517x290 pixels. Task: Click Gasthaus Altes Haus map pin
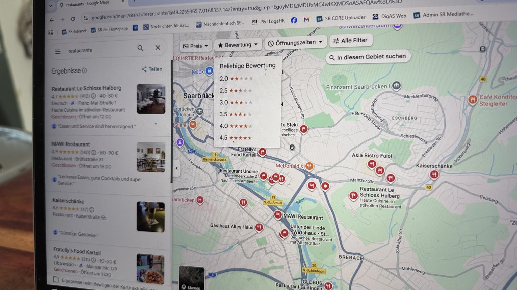point(259,227)
